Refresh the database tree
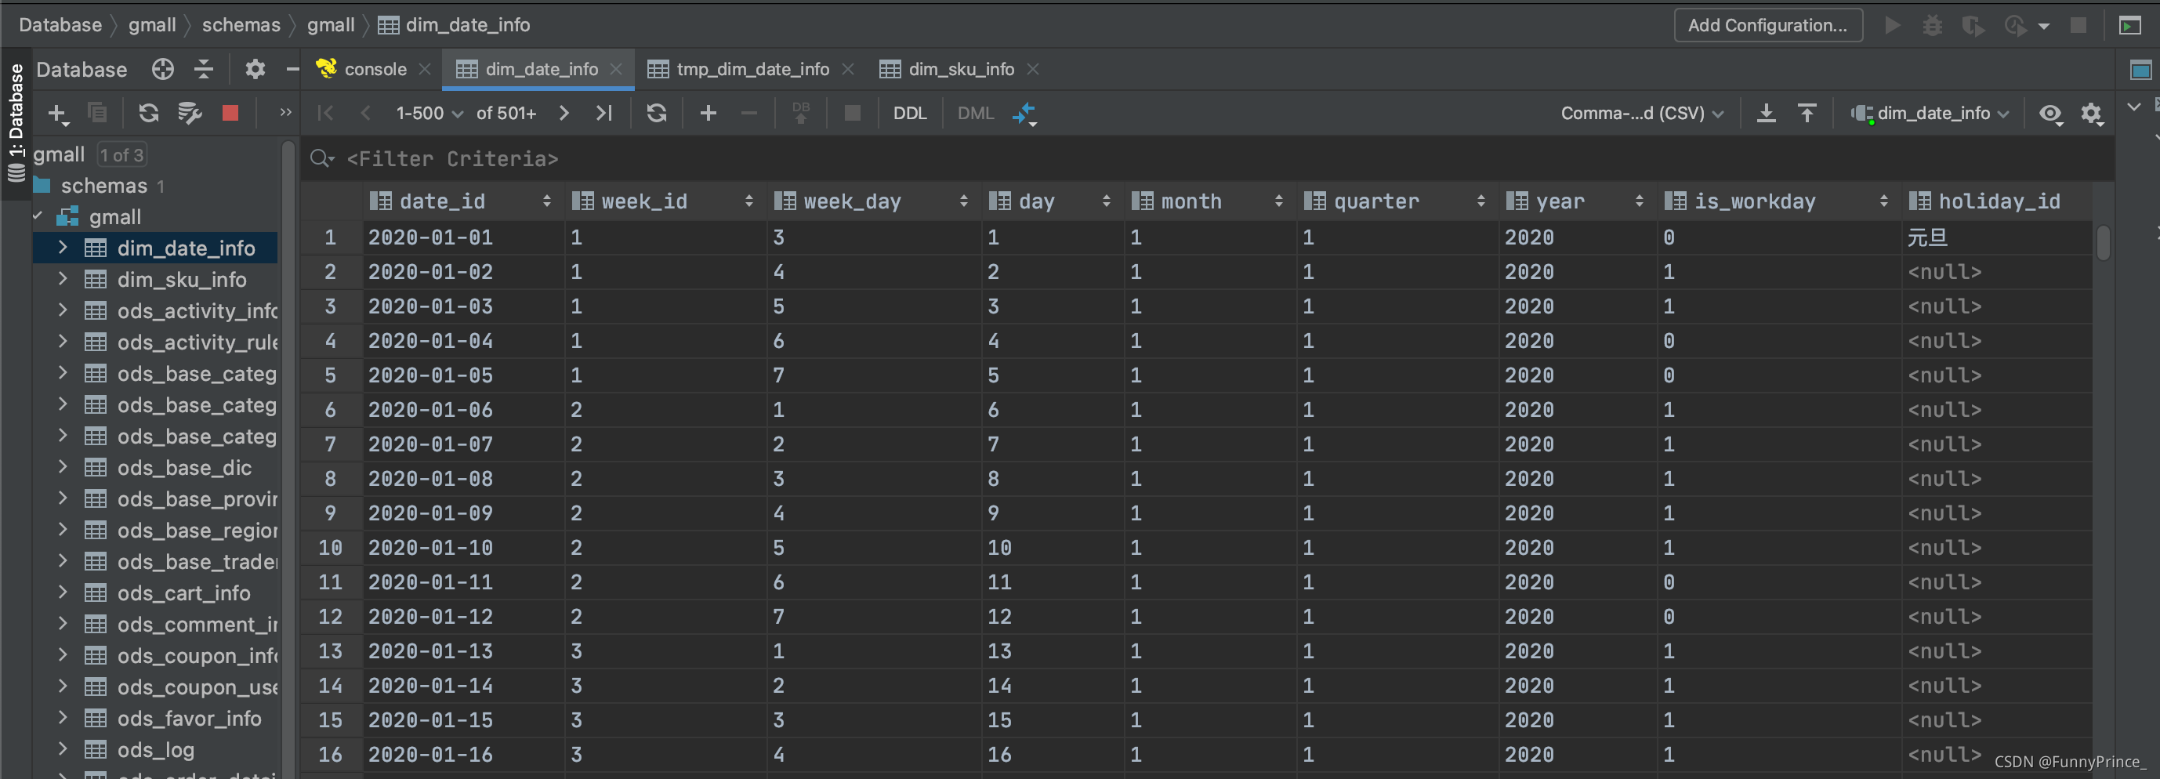Screen dimensions: 2160x779 tap(148, 112)
